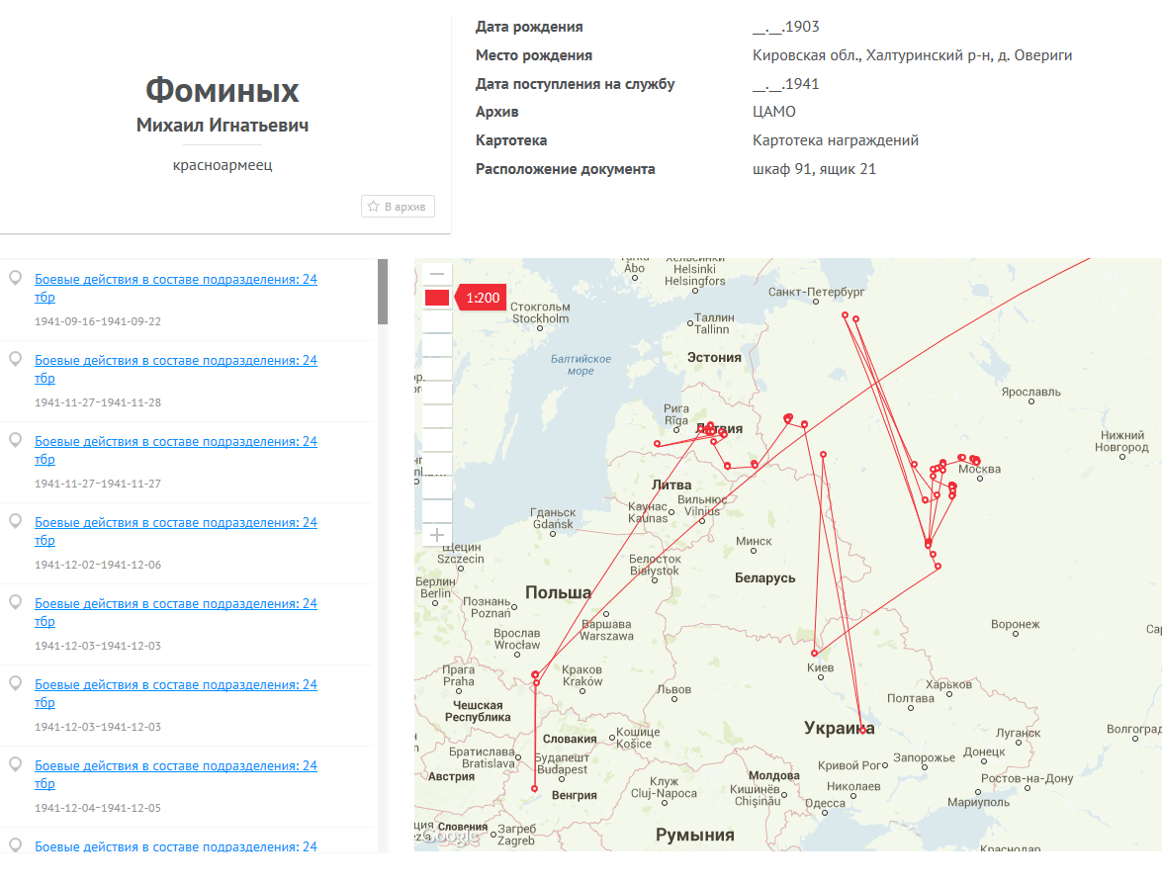Zoom out the map with minus button
The height and width of the screenshot is (885, 1162).
pos(436,274)
